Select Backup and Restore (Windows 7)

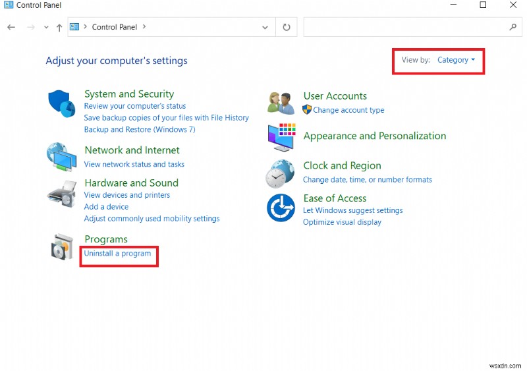[x=140, y=130]
